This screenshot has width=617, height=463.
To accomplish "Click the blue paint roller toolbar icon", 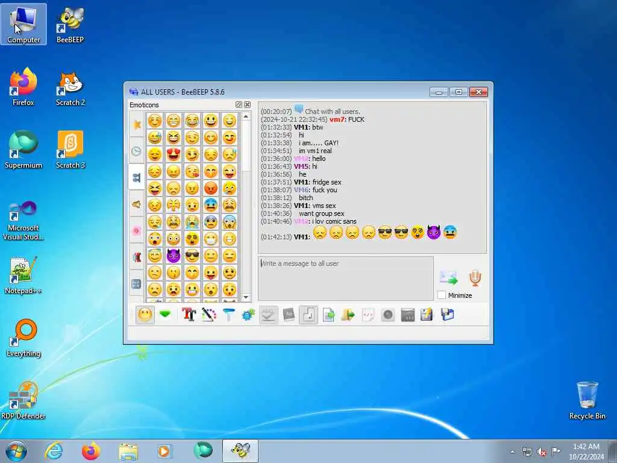I will 228,315.
